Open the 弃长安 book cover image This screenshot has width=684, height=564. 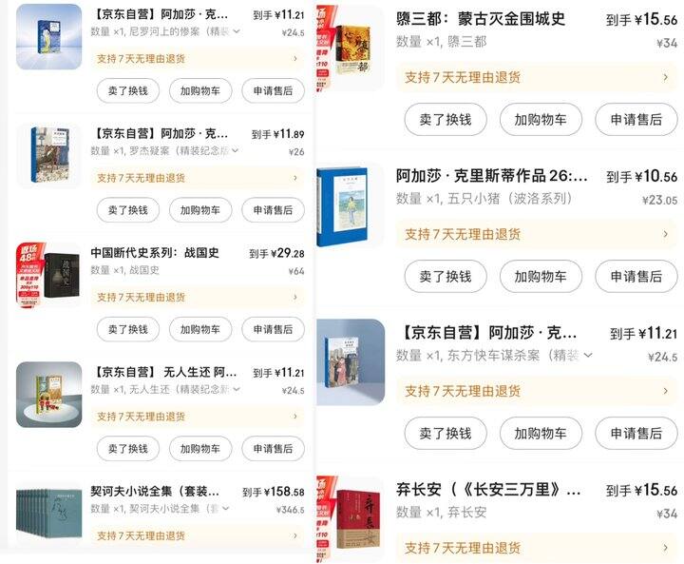click(351, 519)
